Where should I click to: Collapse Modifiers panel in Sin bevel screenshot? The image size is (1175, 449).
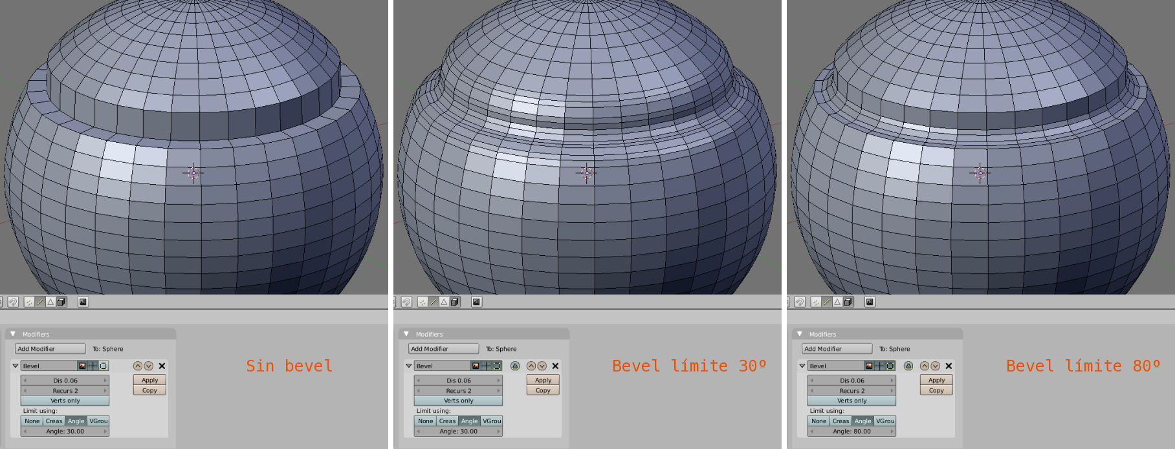13,334
